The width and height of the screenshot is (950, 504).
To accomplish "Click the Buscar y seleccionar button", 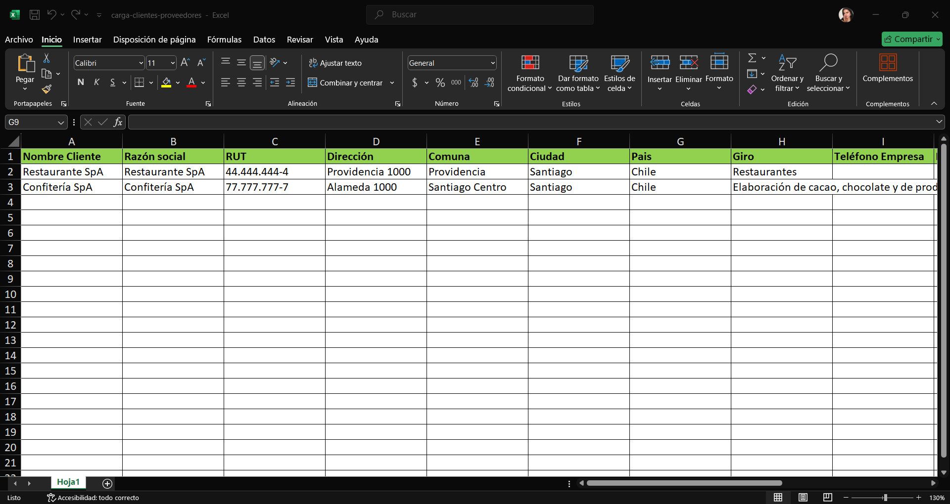I will [828, 73].
